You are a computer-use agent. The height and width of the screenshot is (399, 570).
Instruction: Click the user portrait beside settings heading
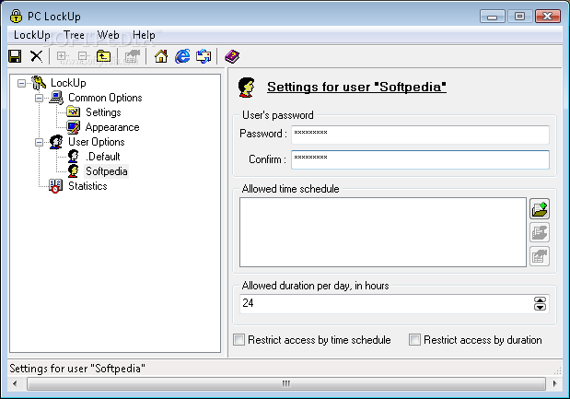tap(247, 88)
